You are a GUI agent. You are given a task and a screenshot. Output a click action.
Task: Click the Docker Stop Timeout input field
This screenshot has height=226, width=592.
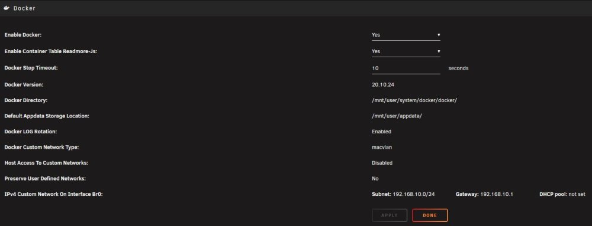(406, 68)
